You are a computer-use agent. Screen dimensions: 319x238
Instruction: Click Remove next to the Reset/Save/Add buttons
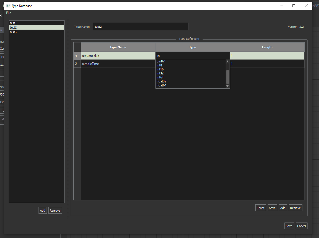295,208
